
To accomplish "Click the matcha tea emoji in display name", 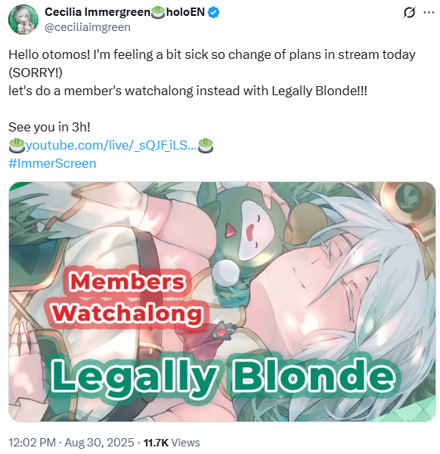I will pyautogui.click(x=158, y=12).
